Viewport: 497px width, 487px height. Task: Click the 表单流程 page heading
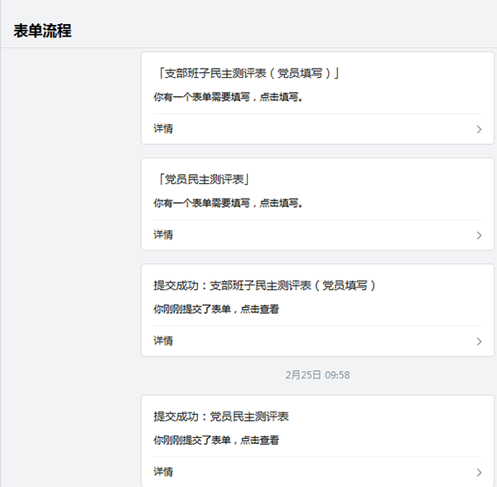[42, 31]
